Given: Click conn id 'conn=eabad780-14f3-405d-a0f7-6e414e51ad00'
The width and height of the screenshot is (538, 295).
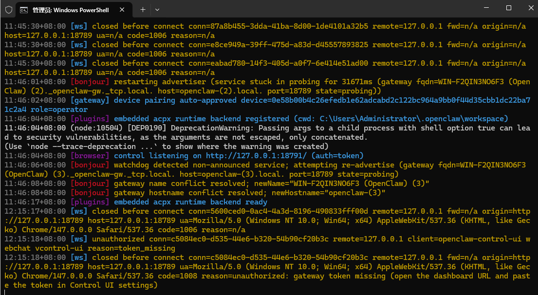Looking at the screenshot, I should pyautogui.click(x=278, y=63).
